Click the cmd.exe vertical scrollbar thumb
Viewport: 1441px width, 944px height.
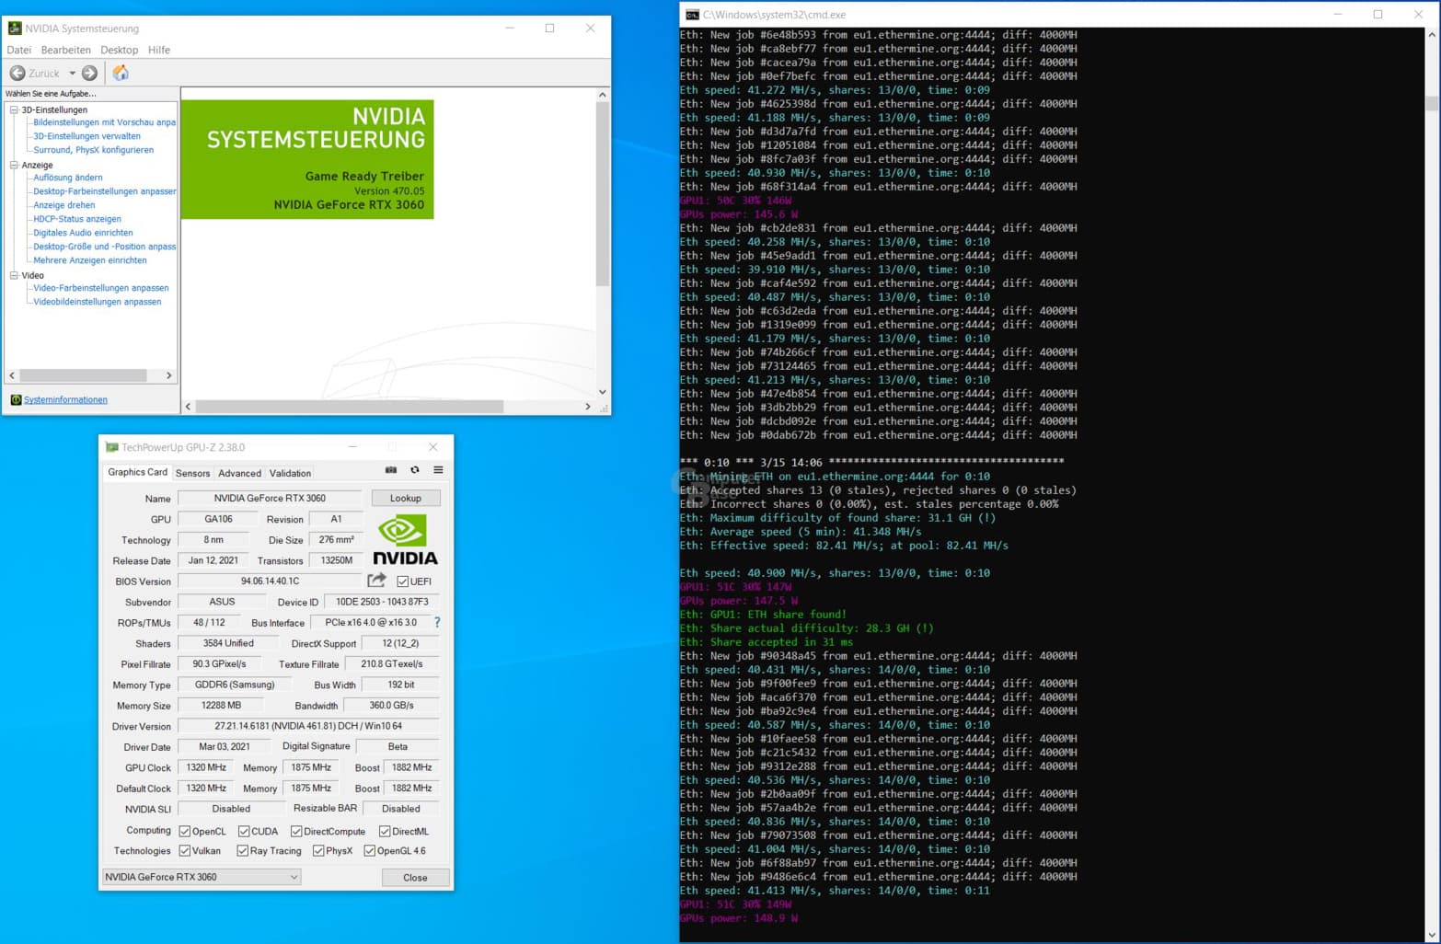click(1432, 103)
